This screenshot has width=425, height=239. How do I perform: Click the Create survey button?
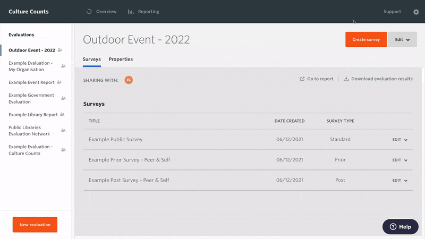click(366, 39)
